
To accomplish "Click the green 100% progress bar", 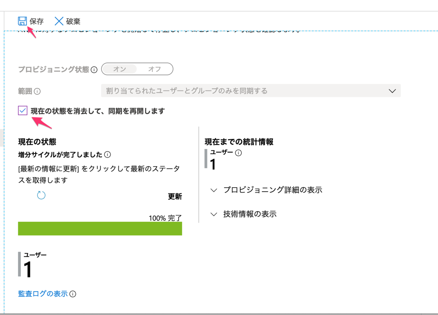I will [x=100, y=228].
